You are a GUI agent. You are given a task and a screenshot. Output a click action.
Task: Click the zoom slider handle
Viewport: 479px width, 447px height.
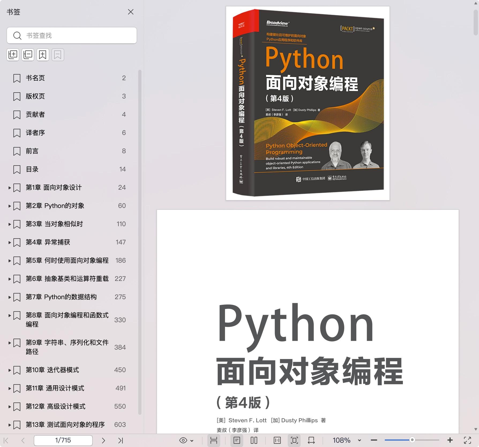click(x=412, y=440)
